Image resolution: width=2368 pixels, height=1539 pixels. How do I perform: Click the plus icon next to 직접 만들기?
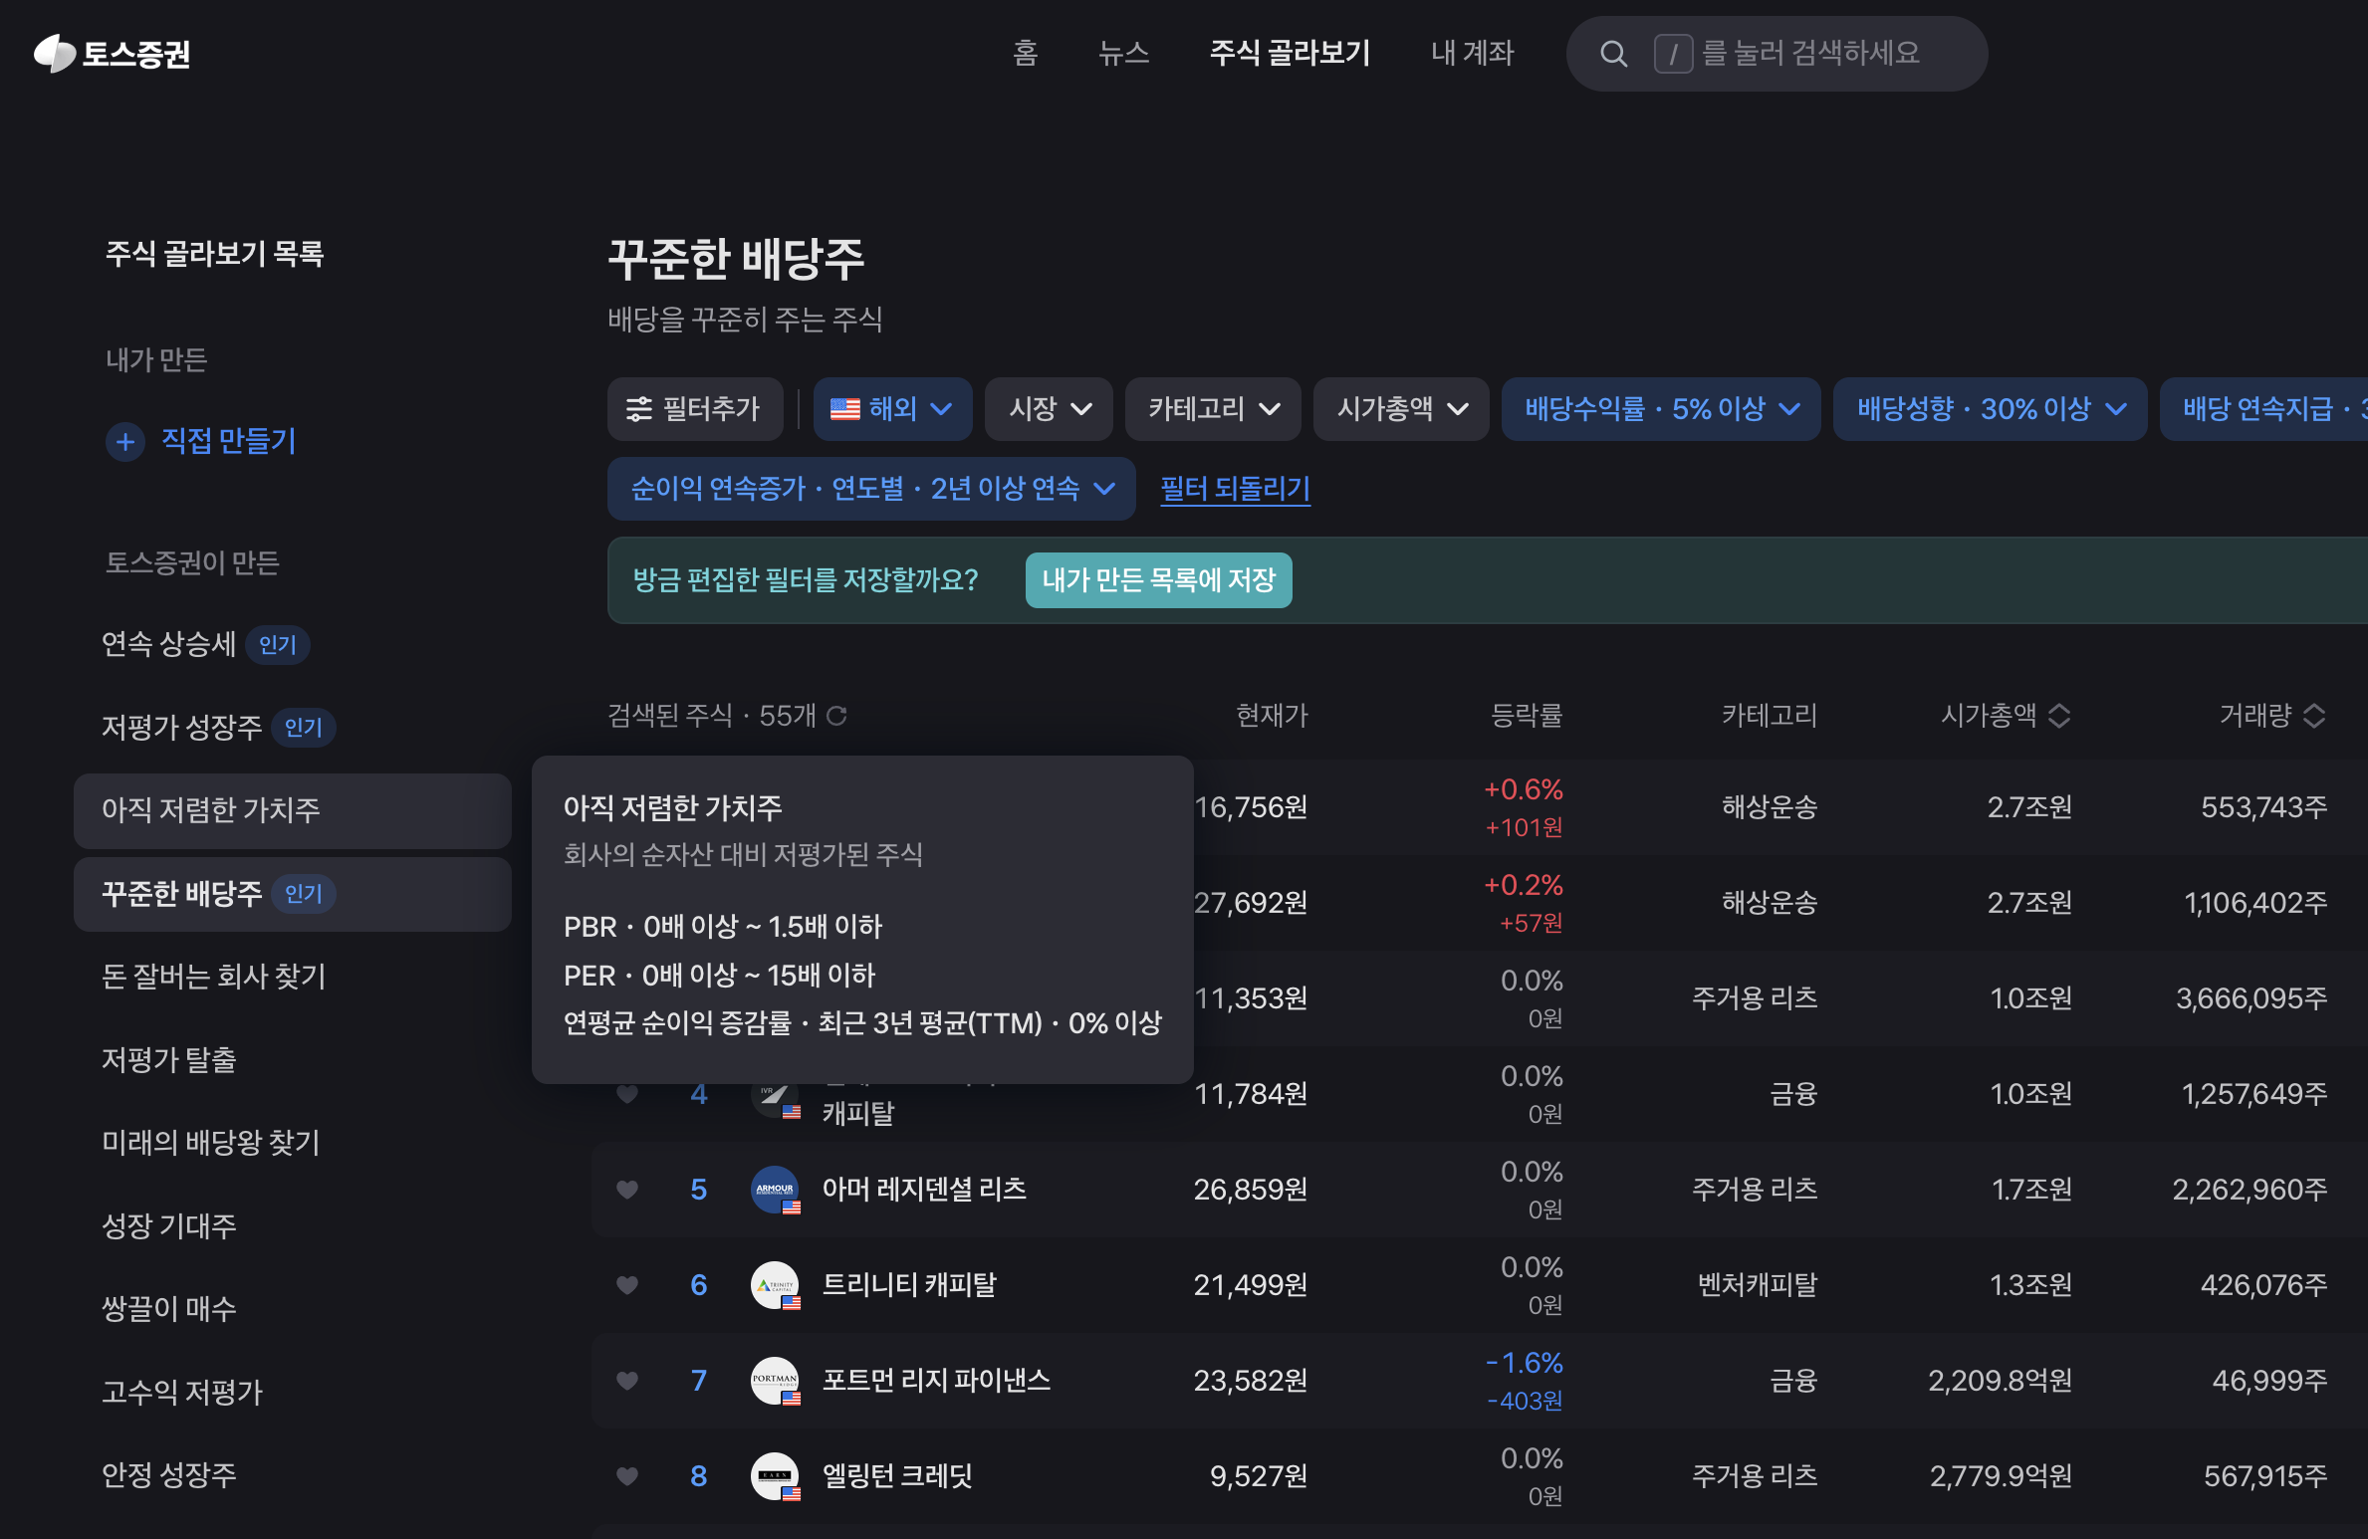tap(125, 441)
